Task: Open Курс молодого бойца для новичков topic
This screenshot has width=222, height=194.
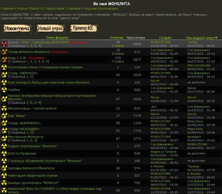Action: (x=49, y=82)
